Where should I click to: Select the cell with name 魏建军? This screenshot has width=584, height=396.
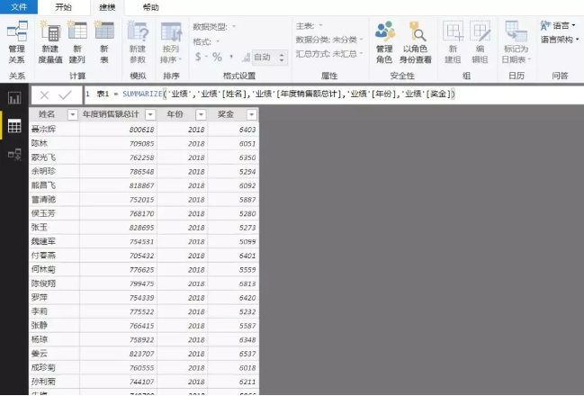point(54,241)
